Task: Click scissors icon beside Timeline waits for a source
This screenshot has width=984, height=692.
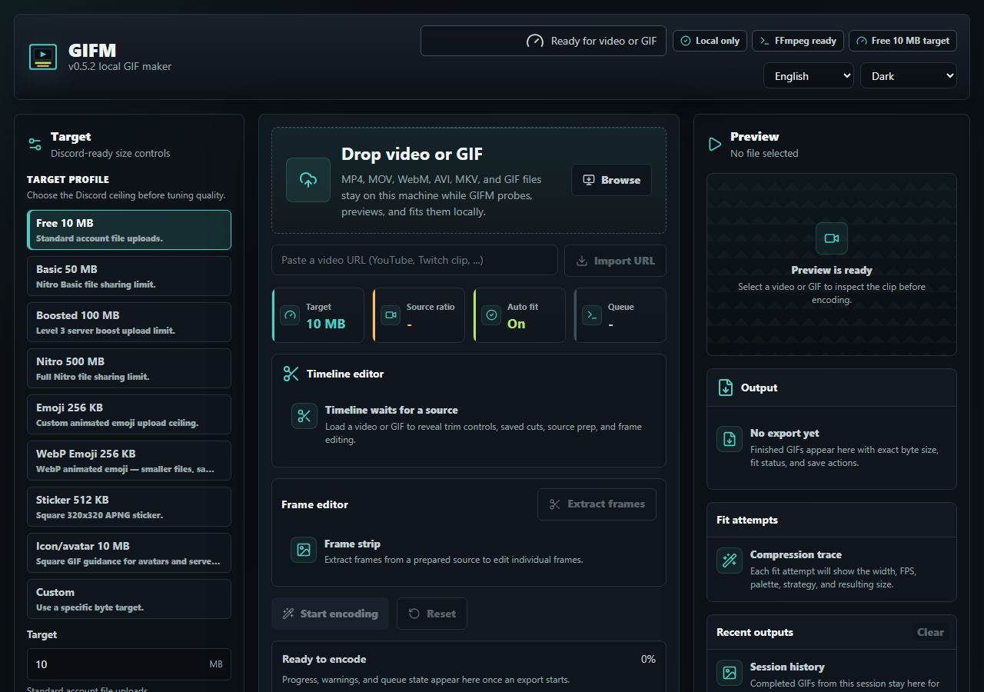Action: (304, 416)
